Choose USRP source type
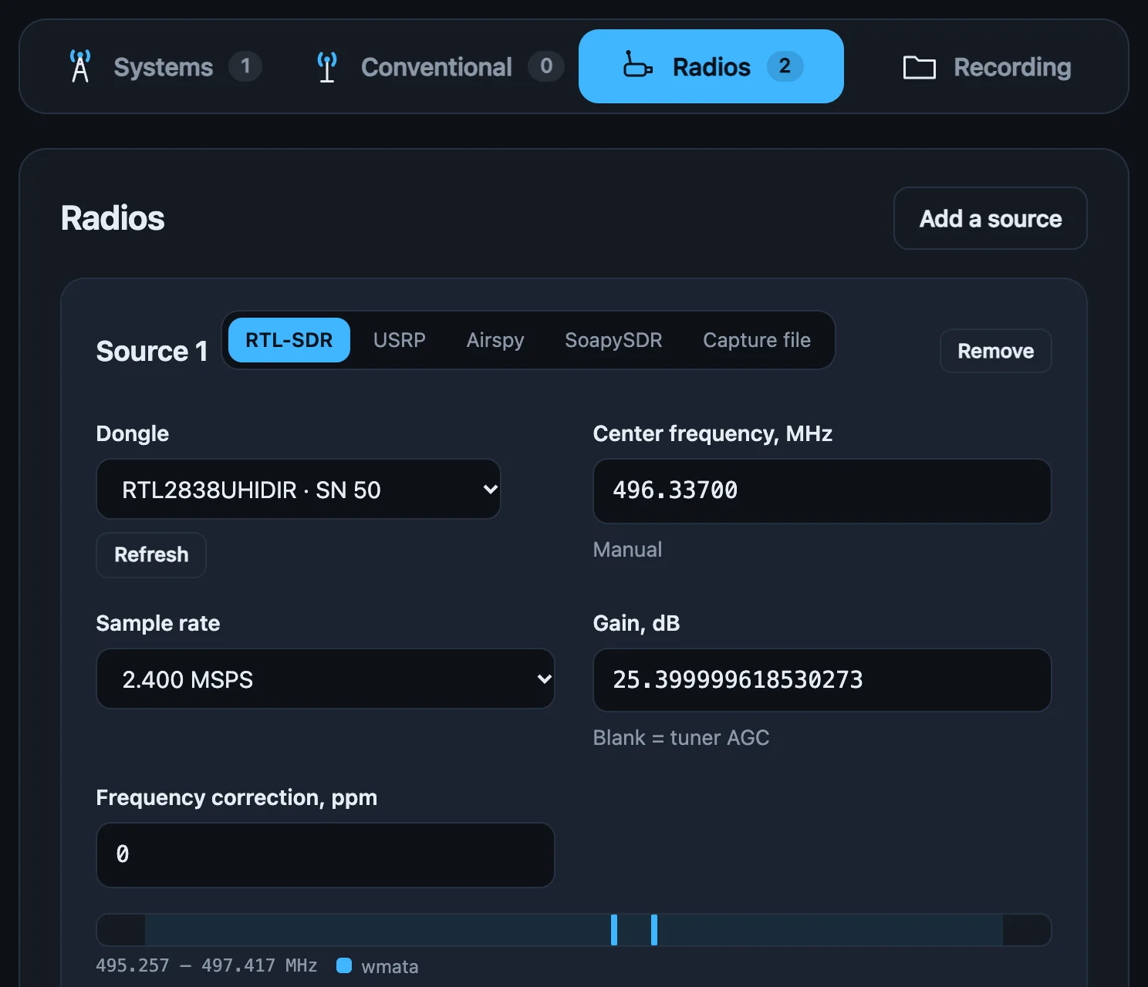Image resolution: width=1148 pixels, height=987 pixels. click(x=400, y=340)
